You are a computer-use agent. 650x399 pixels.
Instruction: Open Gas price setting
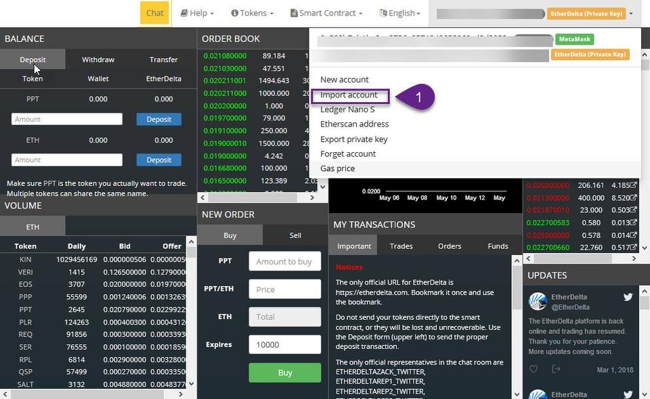tap(337, 168)
